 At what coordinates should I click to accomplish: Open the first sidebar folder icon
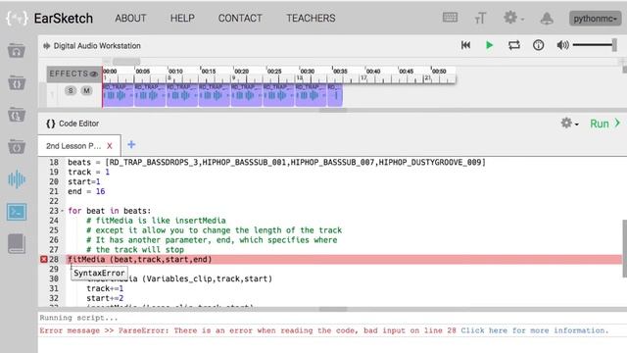pos(17,51)
